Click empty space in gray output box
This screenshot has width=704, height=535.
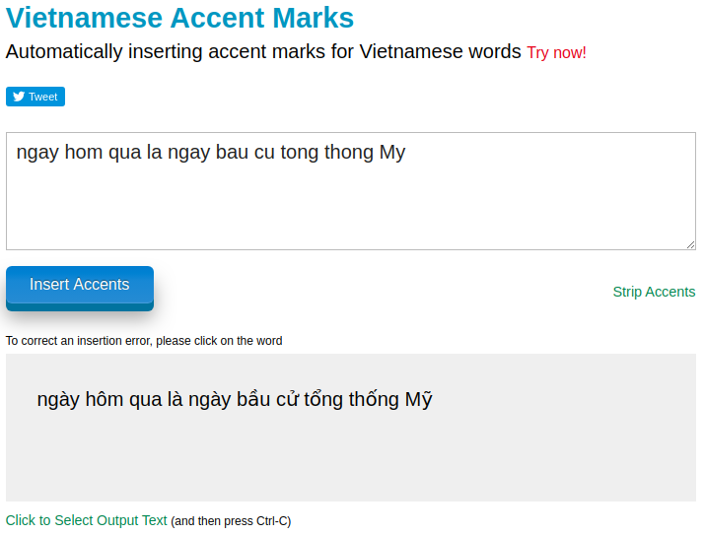(394, 463)
